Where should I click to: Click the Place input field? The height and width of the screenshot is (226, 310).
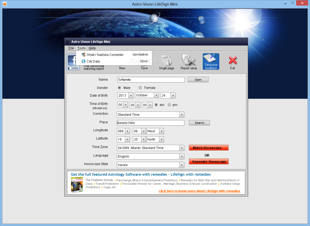pos(151,123)
